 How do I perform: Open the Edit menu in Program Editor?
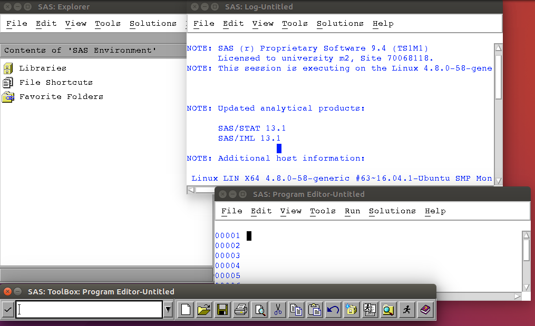(x=261, y=211)
